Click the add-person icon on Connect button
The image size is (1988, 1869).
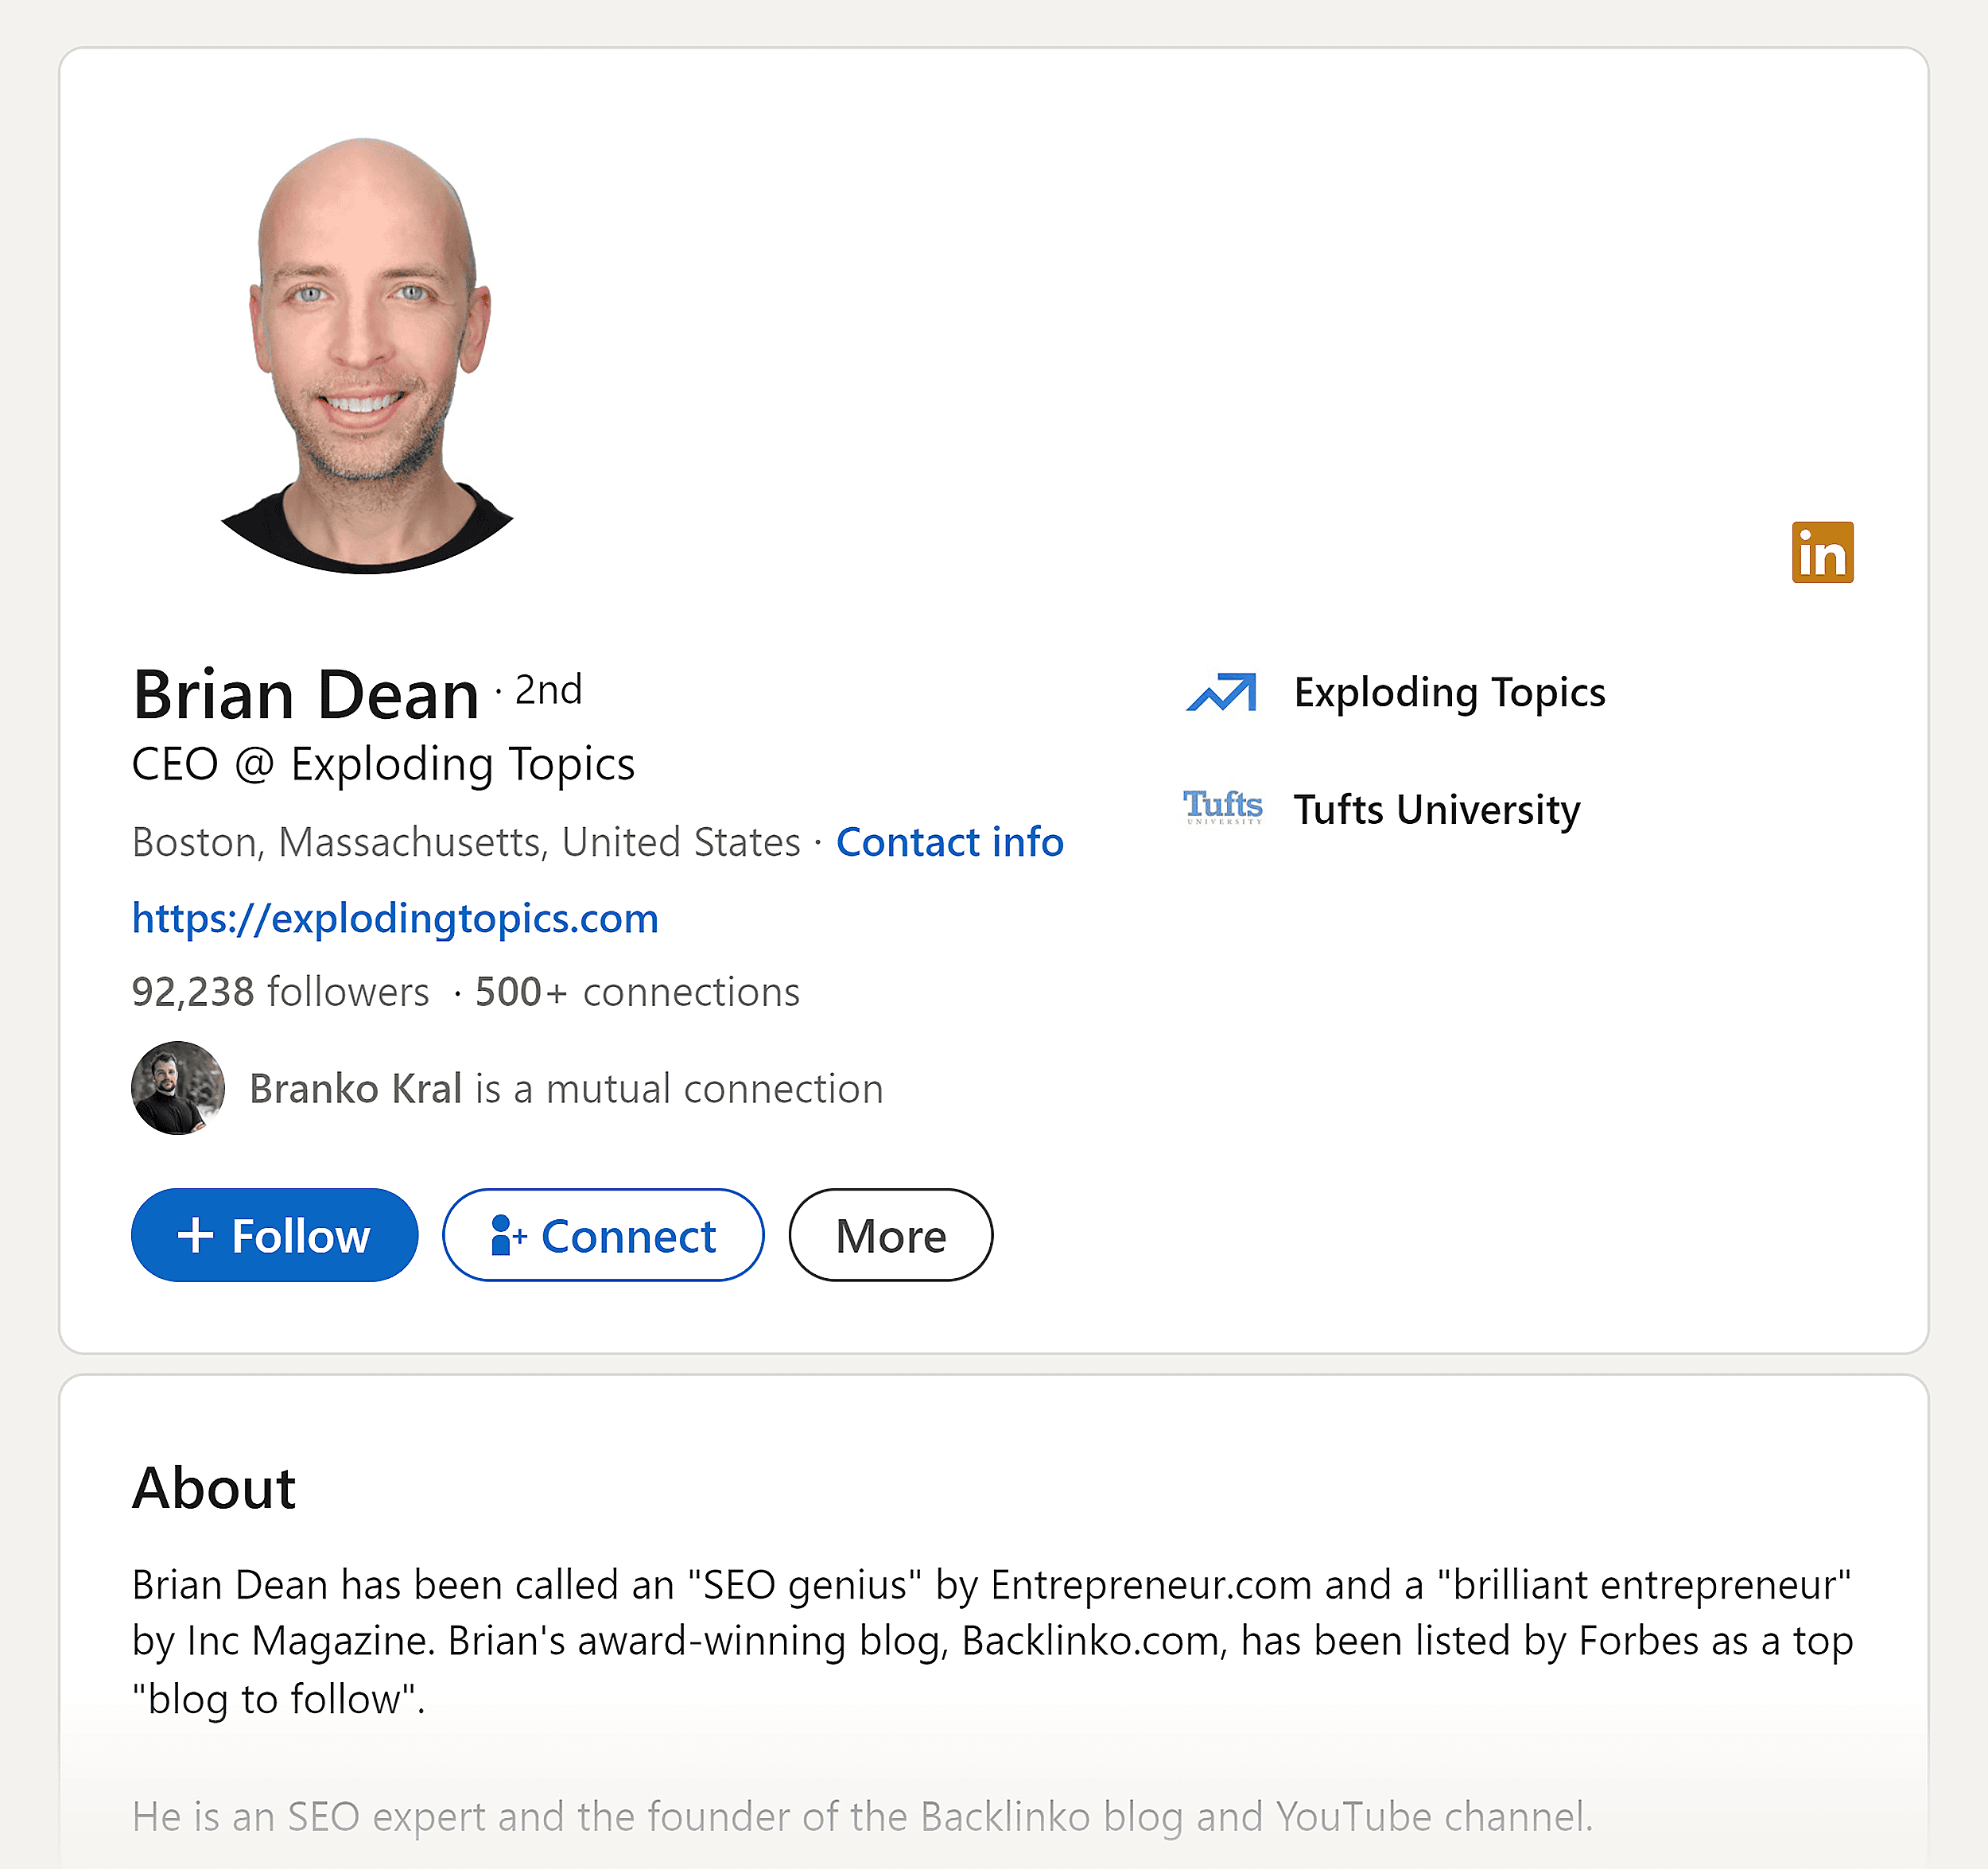point(508,1235)
